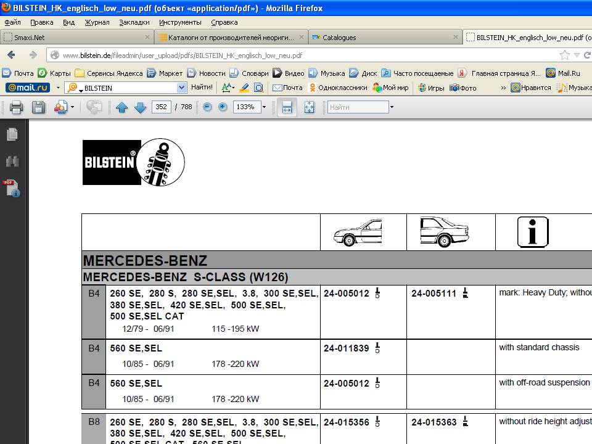
Task: Open the address bar history dropdown arrow
Action: [x=577, y=55]
